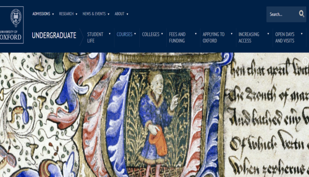Expand the News & Events dropdown arrow
The width and height of the screenshot is (309, 177).
(109, 14)
